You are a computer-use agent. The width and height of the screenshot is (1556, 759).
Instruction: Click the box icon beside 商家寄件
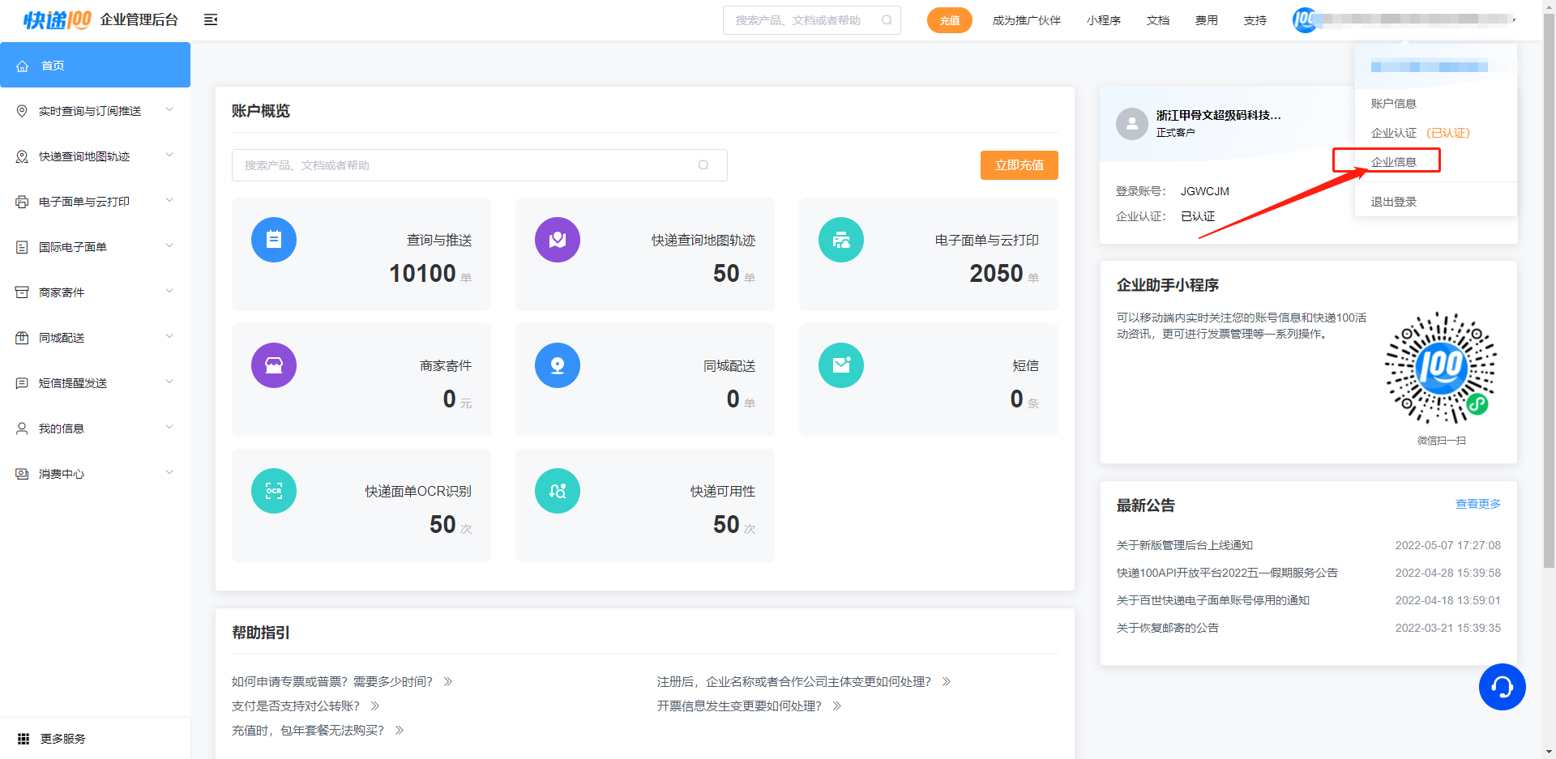click(22, 292)
